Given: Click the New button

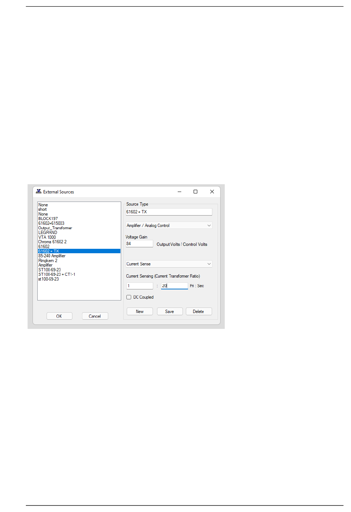Looking at the screenshot, I should (x=140, y=312).
